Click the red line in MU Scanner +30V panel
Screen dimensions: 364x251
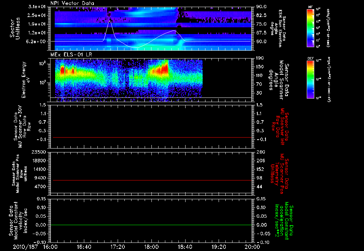[152, 137]
